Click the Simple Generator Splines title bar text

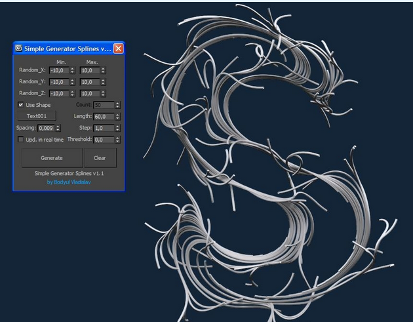click(68, 49)
